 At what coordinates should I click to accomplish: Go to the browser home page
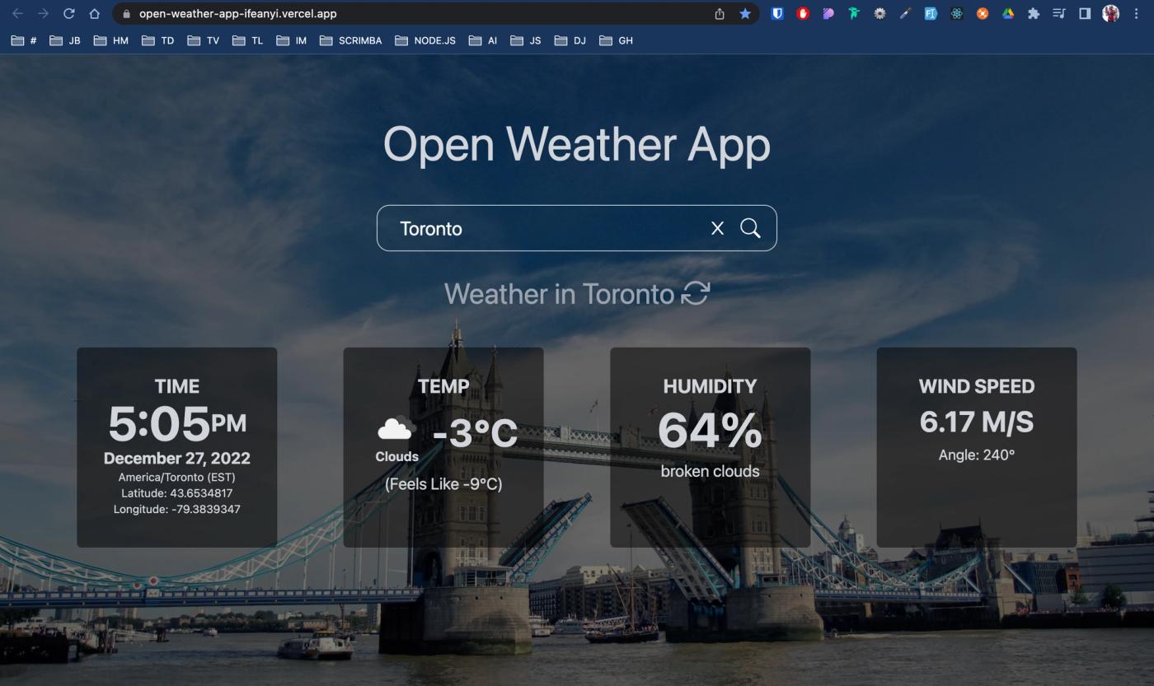pyautogui.click(x=95, y=14)
